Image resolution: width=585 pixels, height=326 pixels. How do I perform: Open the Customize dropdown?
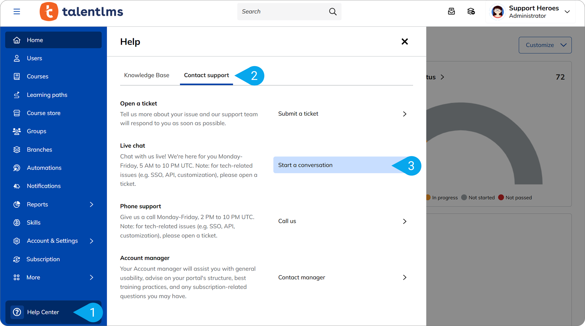pyautogui.click(x=545, y=45)
